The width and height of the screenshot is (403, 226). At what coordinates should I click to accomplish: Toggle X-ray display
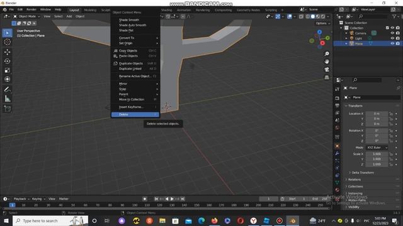(301, 16)
